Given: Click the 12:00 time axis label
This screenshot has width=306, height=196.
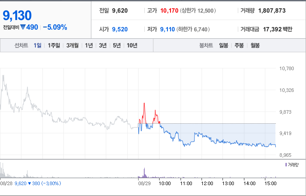Looking at the screenshot, I should tap(207, 183).
